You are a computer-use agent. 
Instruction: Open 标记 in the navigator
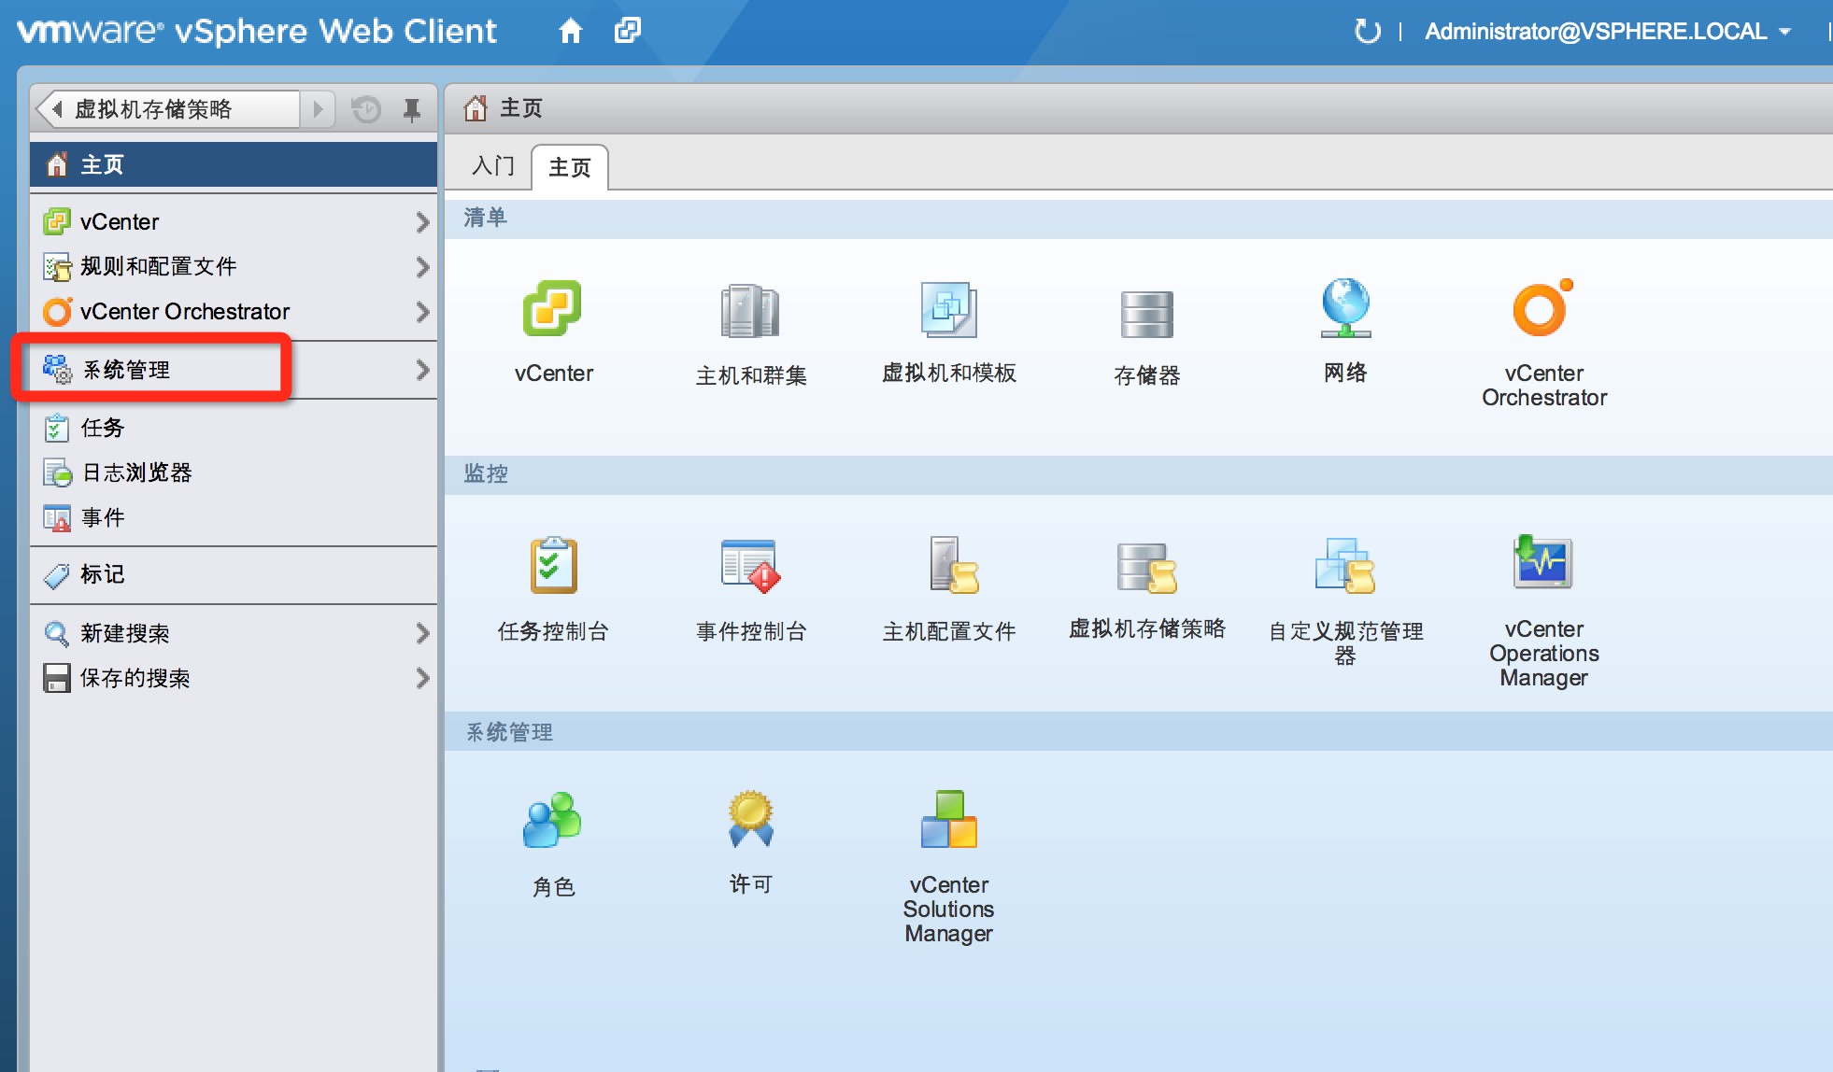coord(234,574)
